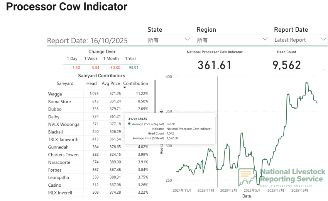Open the chart's more options ellipsis
Screen dimensions: 328x201
(x=323, y=70)
